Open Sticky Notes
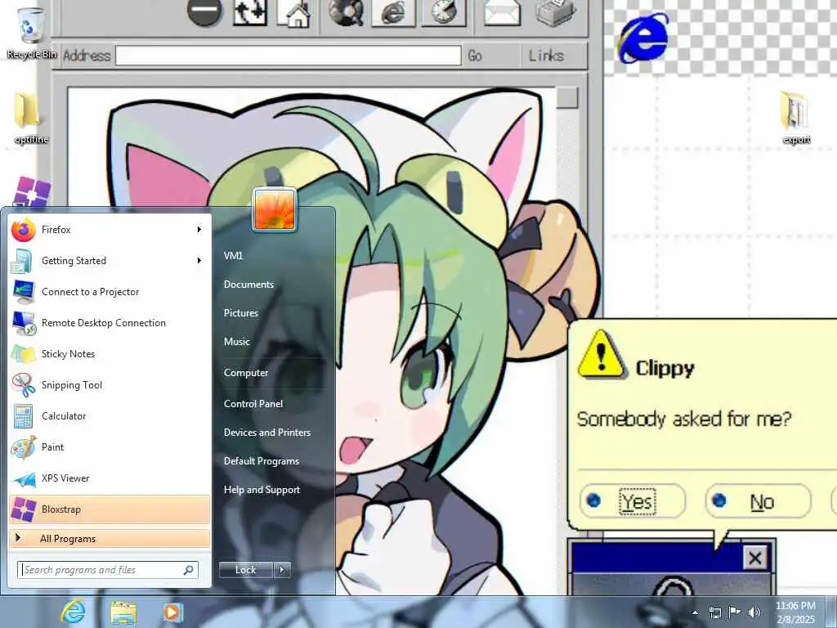This screenshot has height=628, width=837. point(110,353)
